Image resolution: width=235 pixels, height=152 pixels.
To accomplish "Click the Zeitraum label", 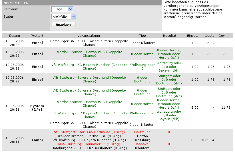I will pyautogui.click(x=11, y=9).
